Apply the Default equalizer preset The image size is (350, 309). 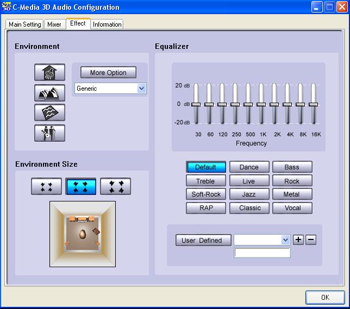[206, 167]
